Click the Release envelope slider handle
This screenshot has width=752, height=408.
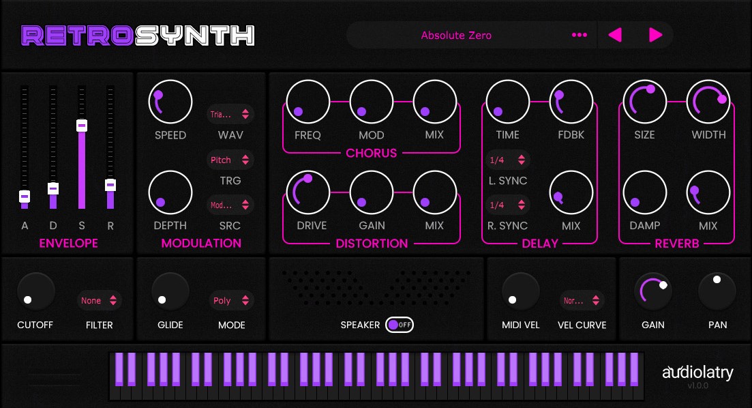(x=110, y=185)
